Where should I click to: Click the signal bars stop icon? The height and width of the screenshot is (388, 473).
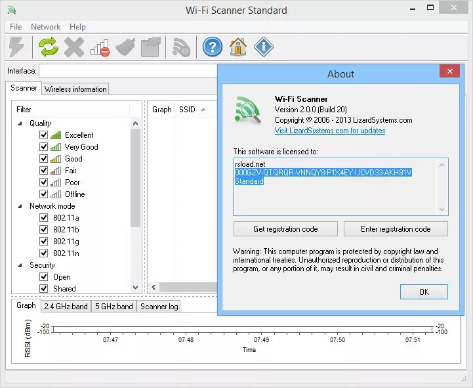point(100,48)
